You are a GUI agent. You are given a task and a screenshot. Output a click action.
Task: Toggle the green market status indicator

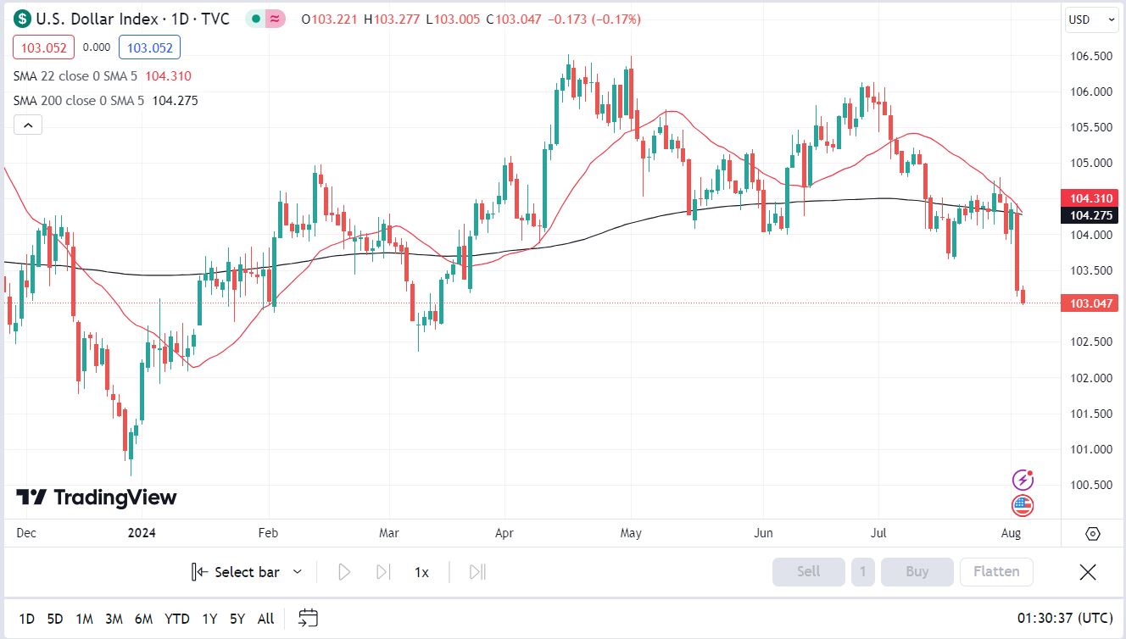[255, 19]
